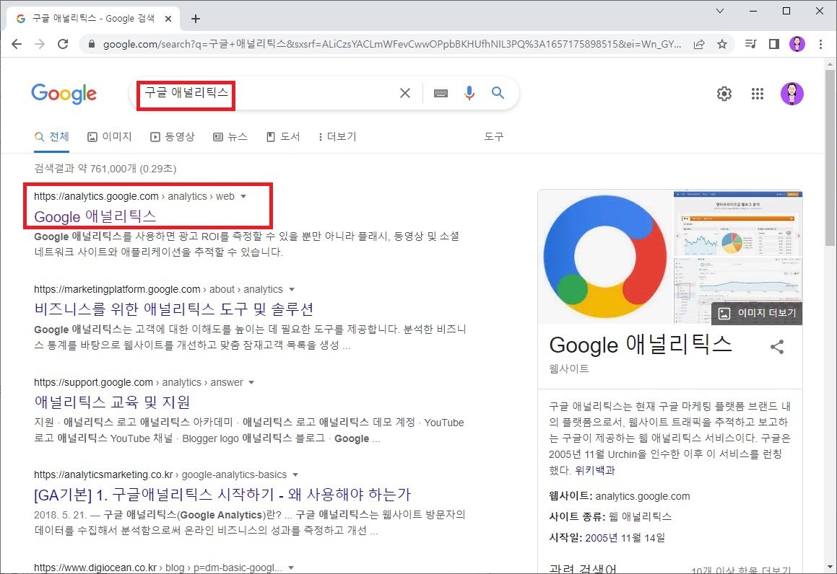
Task: Go back to the previous page
Action: point(17,44)
